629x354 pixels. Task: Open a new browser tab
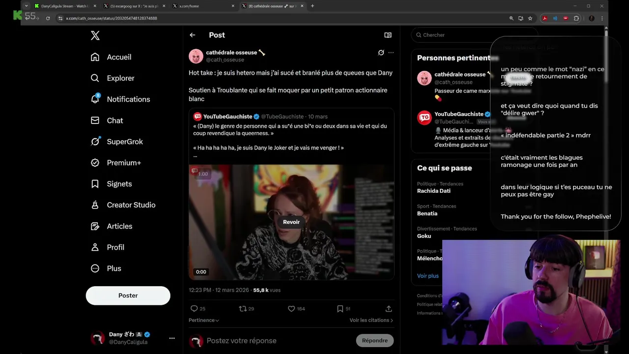pyautogui.click(x=313, y=6)
